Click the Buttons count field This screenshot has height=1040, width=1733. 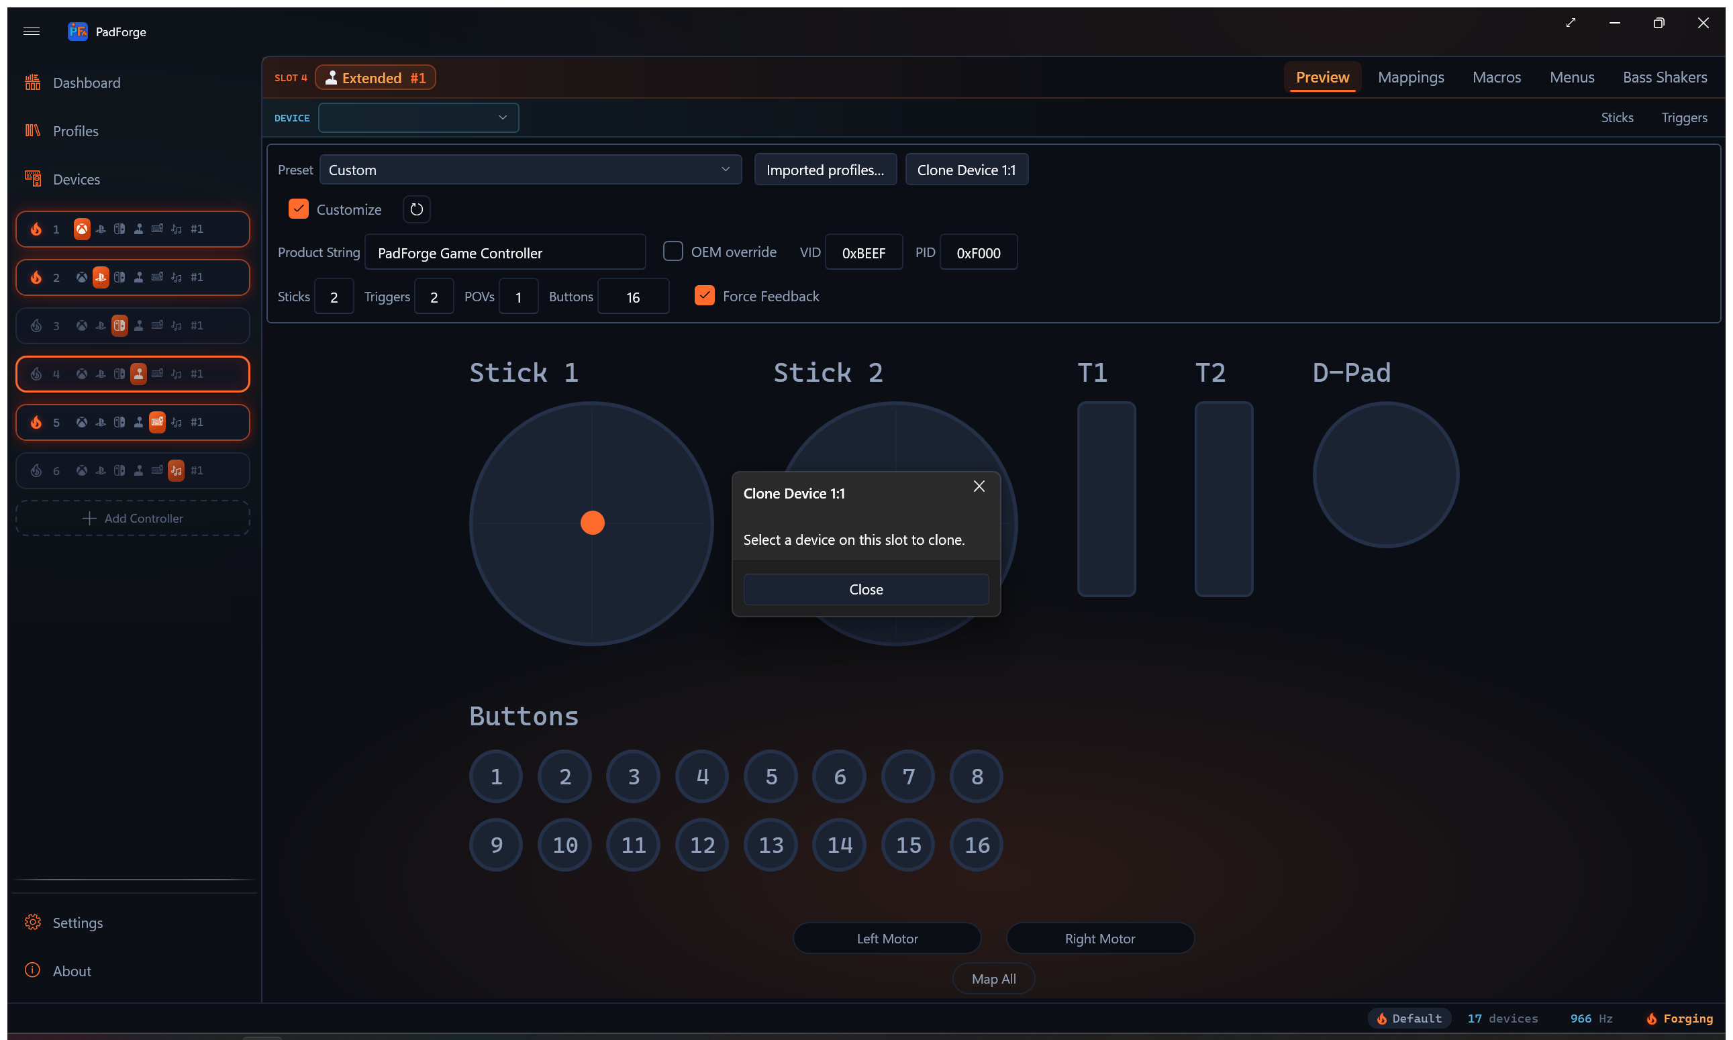[633, 297]
